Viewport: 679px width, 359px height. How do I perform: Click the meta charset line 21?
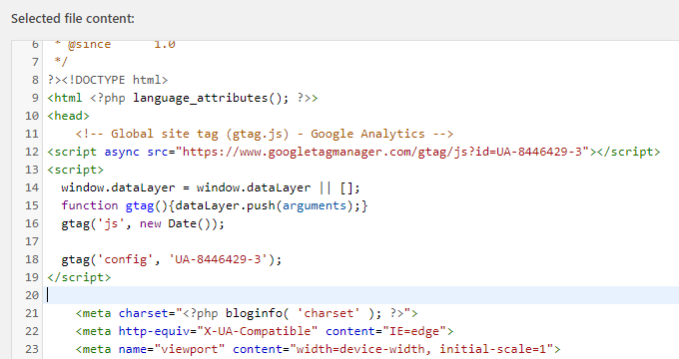click(247, 313)
